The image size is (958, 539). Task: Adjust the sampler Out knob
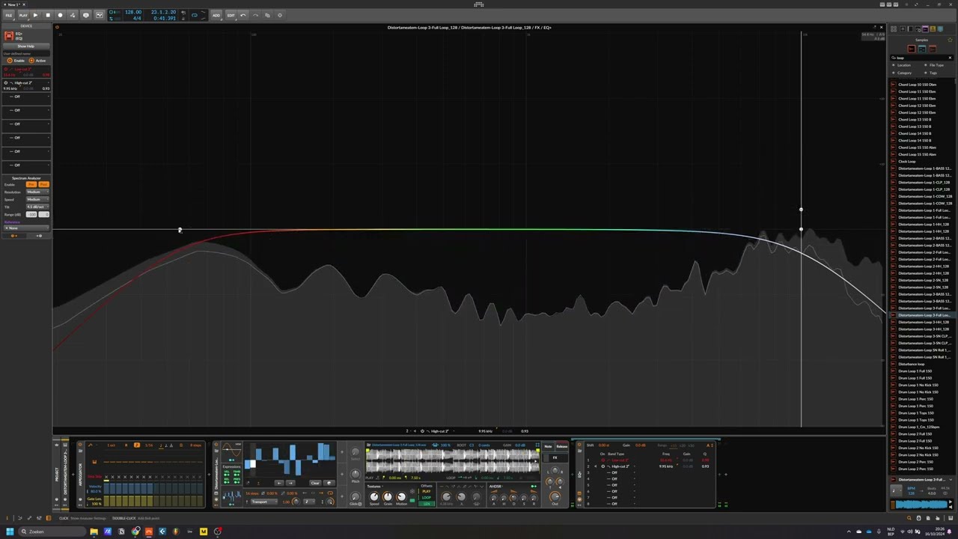(x=555, y=496)
